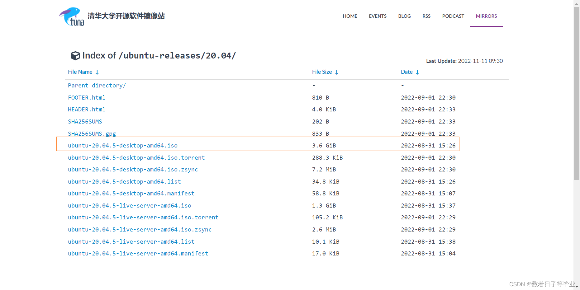Open HEADER.html file link
This screenshot has width=580, height=290.
click(87, 110)
